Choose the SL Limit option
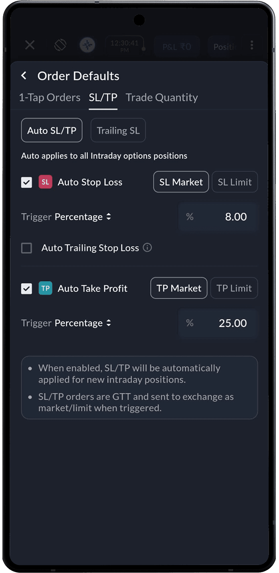 235,182
